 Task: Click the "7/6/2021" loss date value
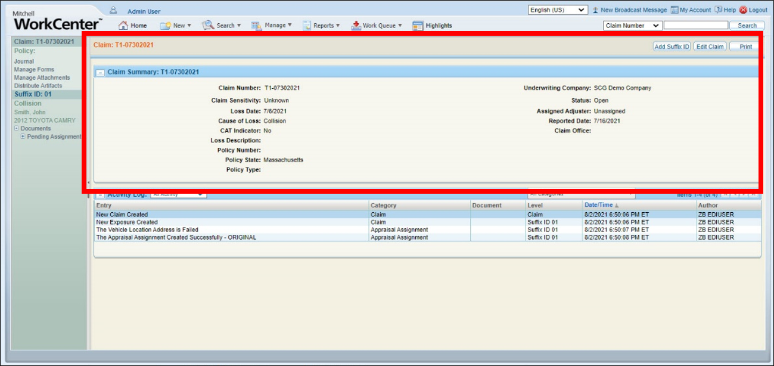(275, 111)
